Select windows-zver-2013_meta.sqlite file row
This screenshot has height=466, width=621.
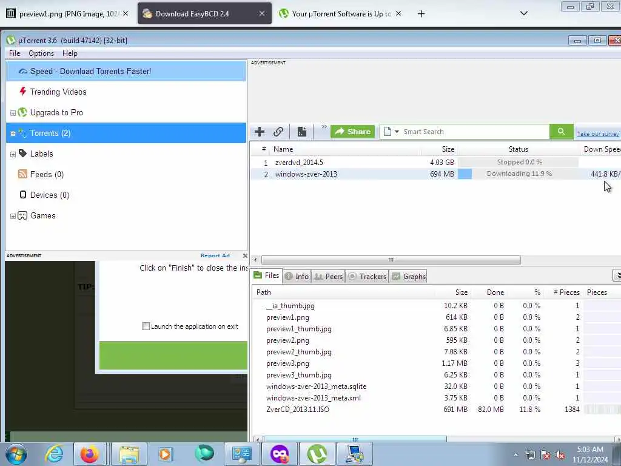click(x=435, y=387)
